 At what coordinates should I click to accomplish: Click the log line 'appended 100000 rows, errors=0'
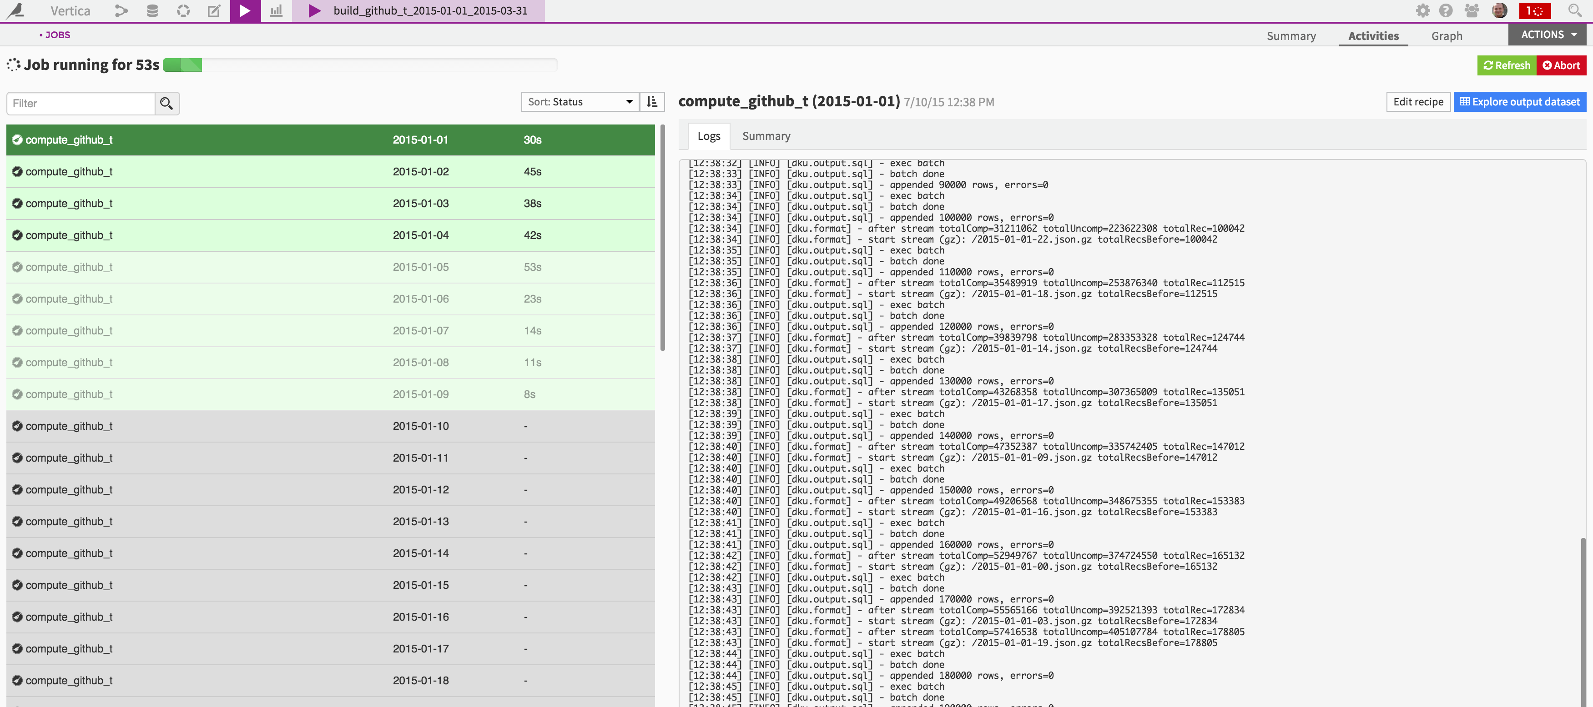tap(972, 217)
